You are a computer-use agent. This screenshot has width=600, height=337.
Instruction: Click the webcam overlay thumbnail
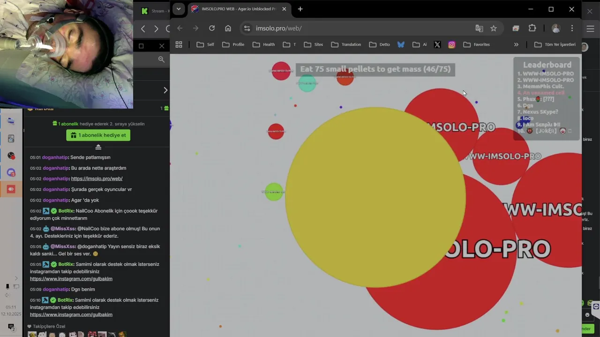coord(67,54)
